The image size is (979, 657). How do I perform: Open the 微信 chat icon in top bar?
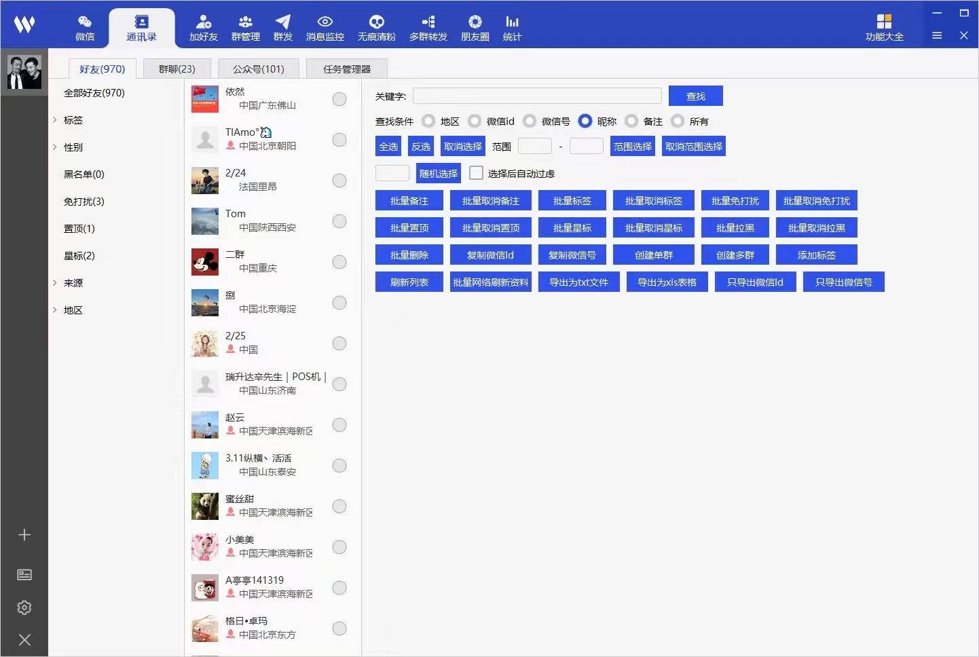point(85,29)
